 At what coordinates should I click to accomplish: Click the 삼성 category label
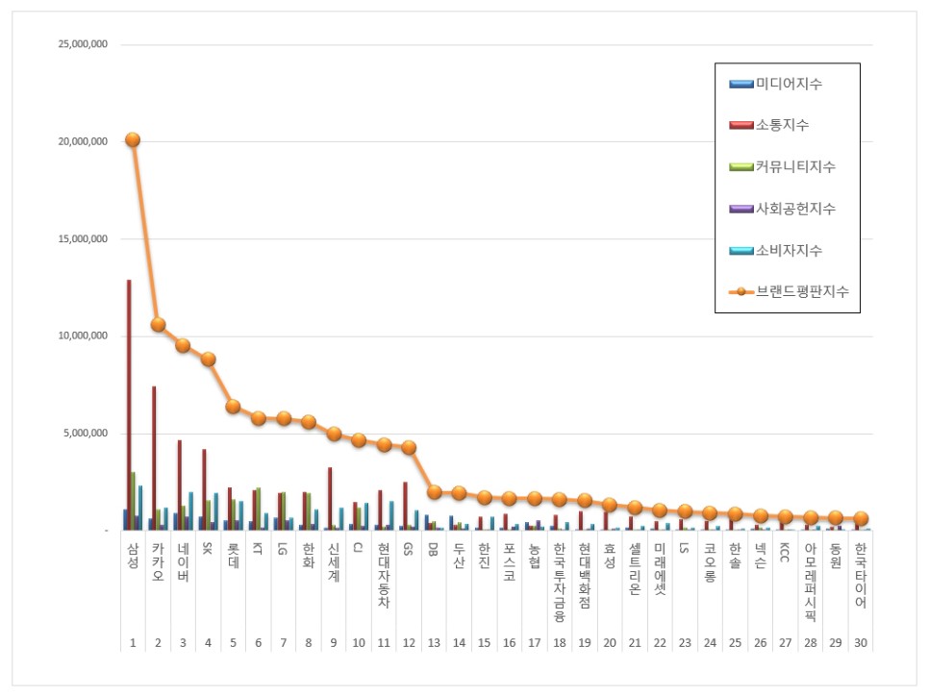click(x=133, y=556)
